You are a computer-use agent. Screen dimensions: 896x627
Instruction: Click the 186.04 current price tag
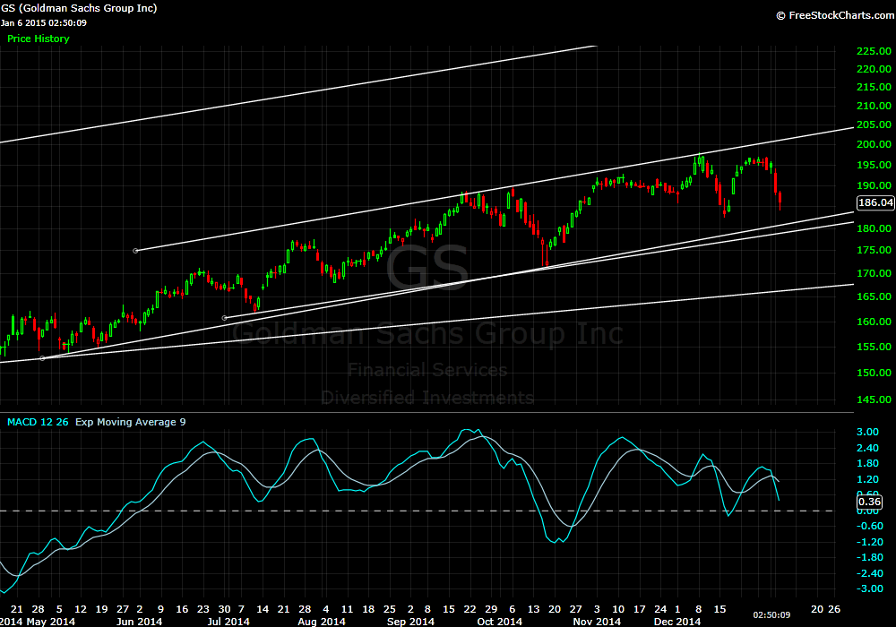tap(875, 202)
